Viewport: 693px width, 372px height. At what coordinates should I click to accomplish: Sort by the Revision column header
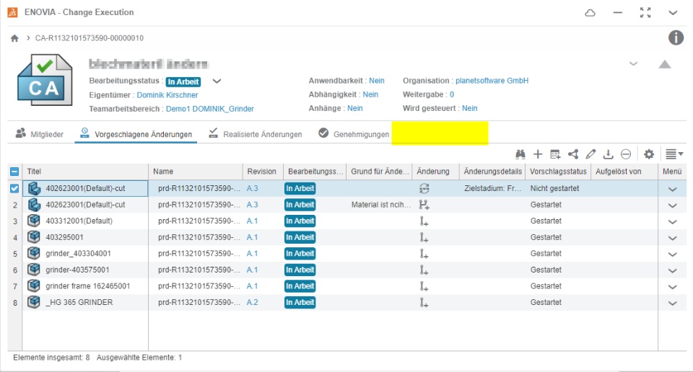(261, 171)
